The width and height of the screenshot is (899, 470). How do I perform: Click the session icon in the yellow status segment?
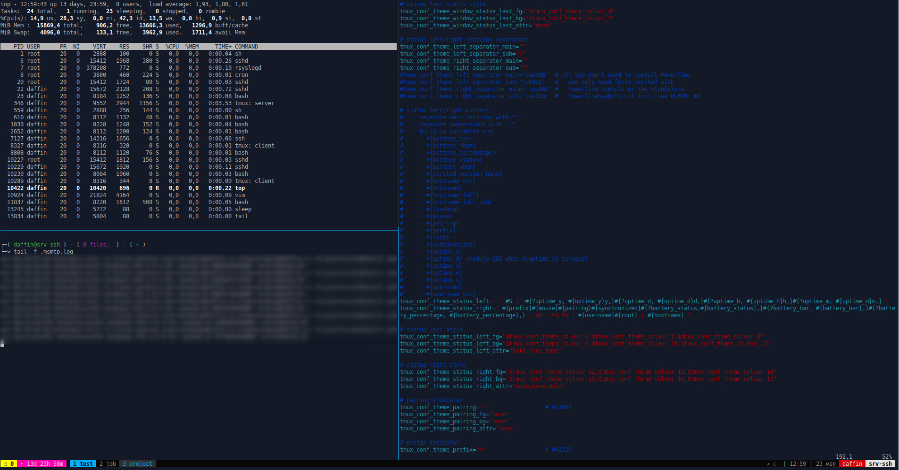coord(6,464)
